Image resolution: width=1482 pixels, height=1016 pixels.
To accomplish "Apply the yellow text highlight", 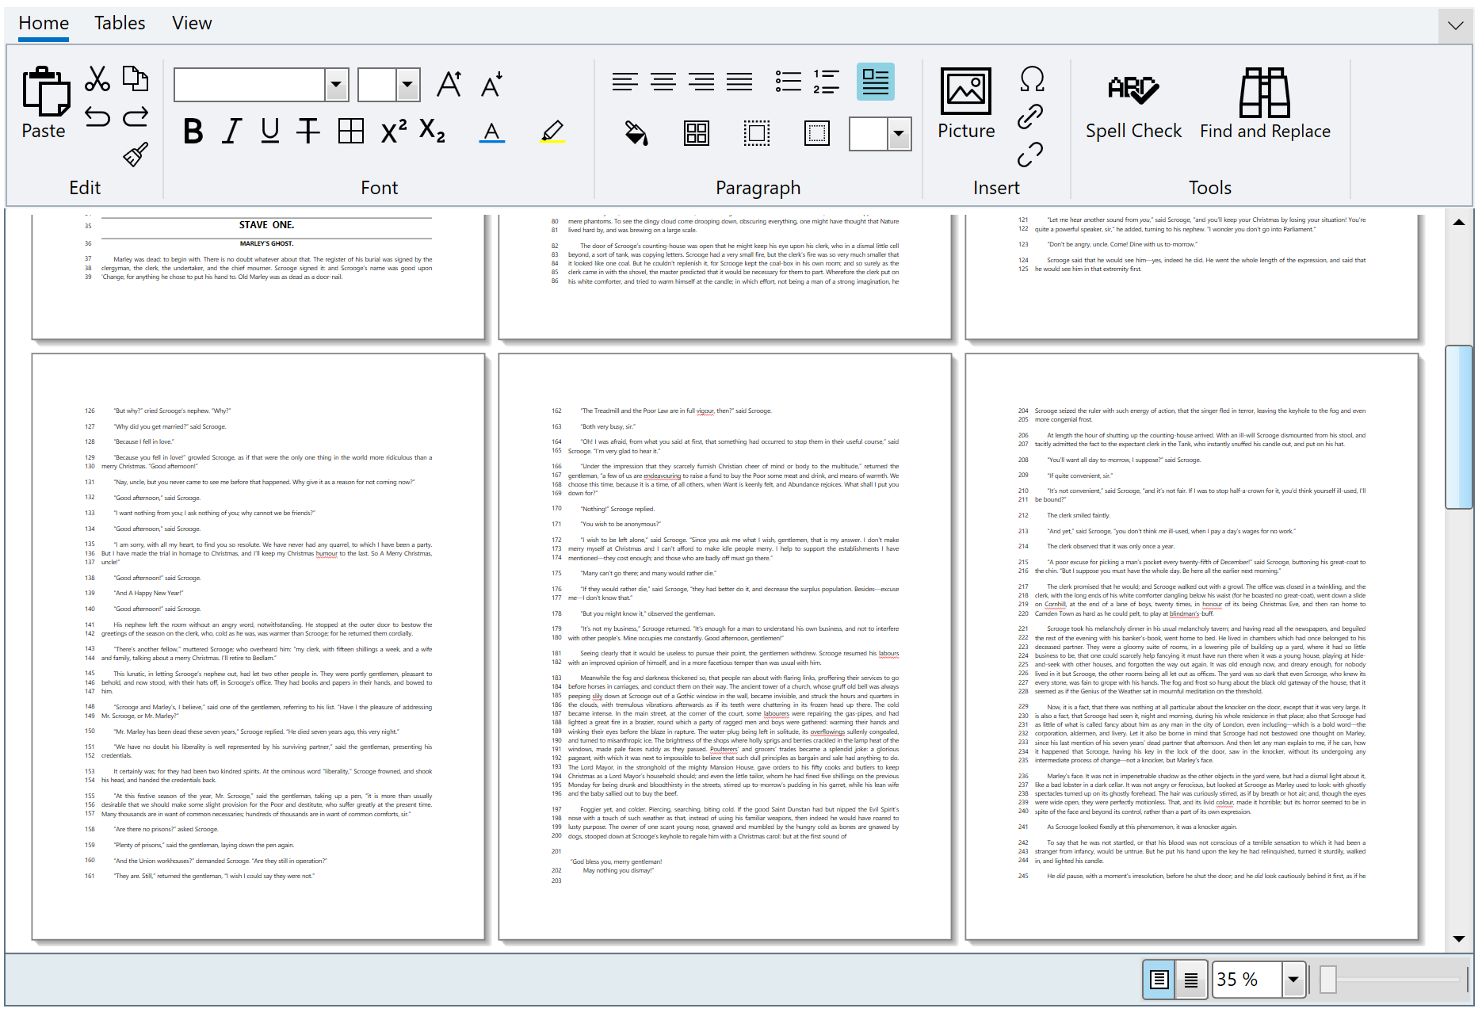I will (x=552, y=132).
